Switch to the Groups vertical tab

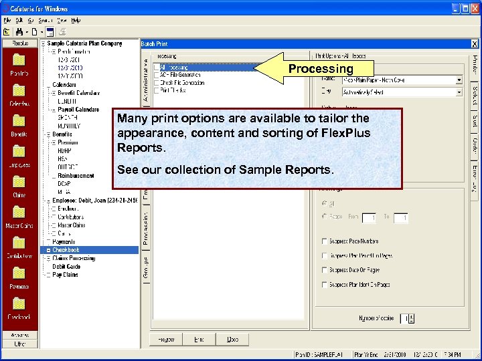(x=146, y=267)
